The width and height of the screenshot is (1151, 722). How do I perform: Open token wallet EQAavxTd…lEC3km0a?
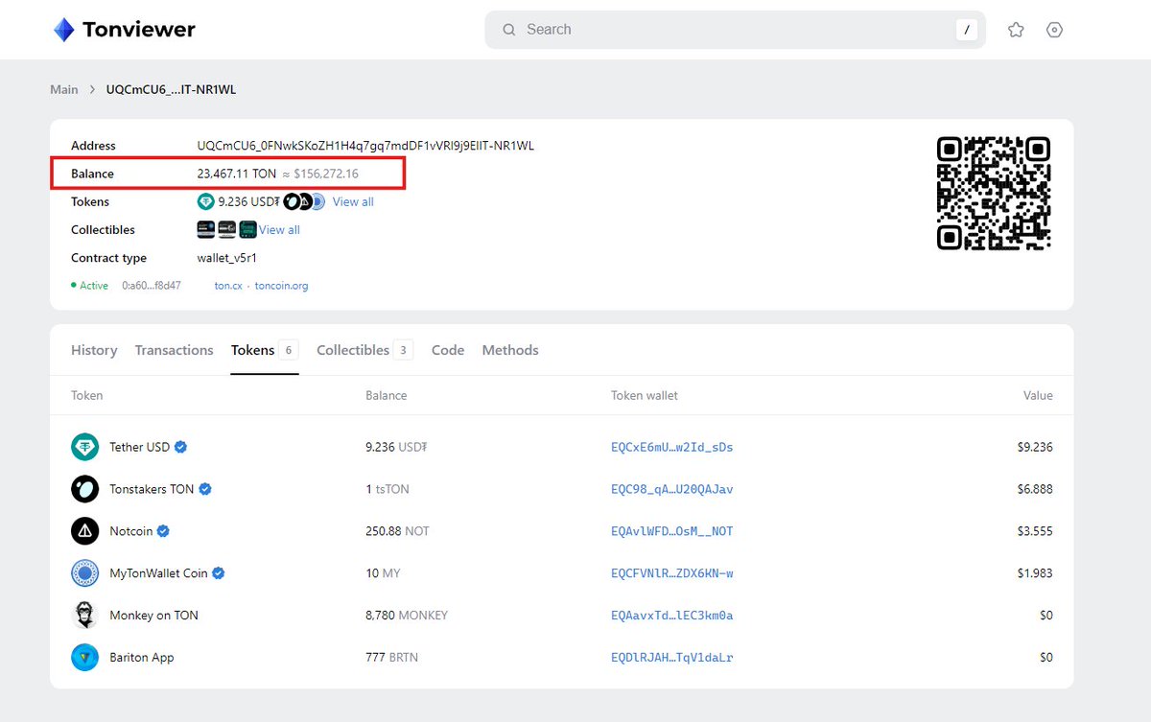coord(671,616)
